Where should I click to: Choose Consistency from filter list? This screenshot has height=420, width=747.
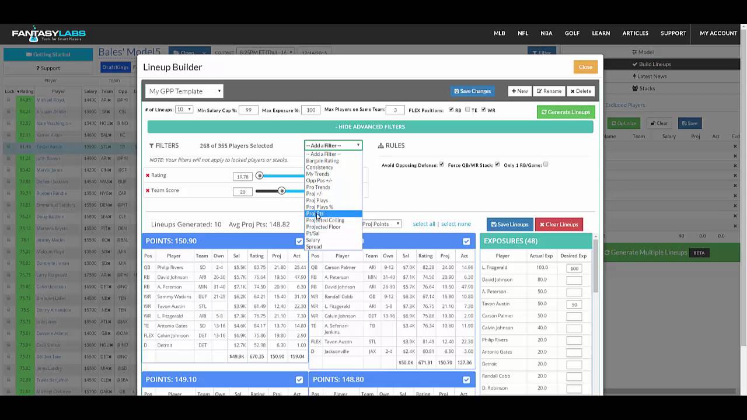[x=320, y=167]
